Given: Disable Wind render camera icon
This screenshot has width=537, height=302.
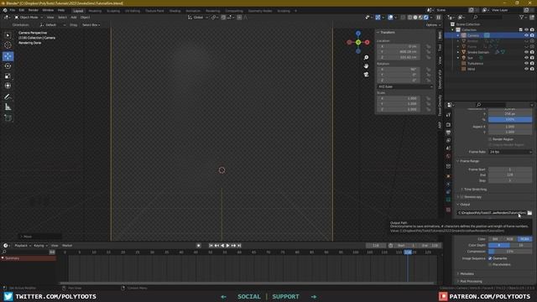Looking at the screenshot, I should pyautogui.click(x=532, y=69).
